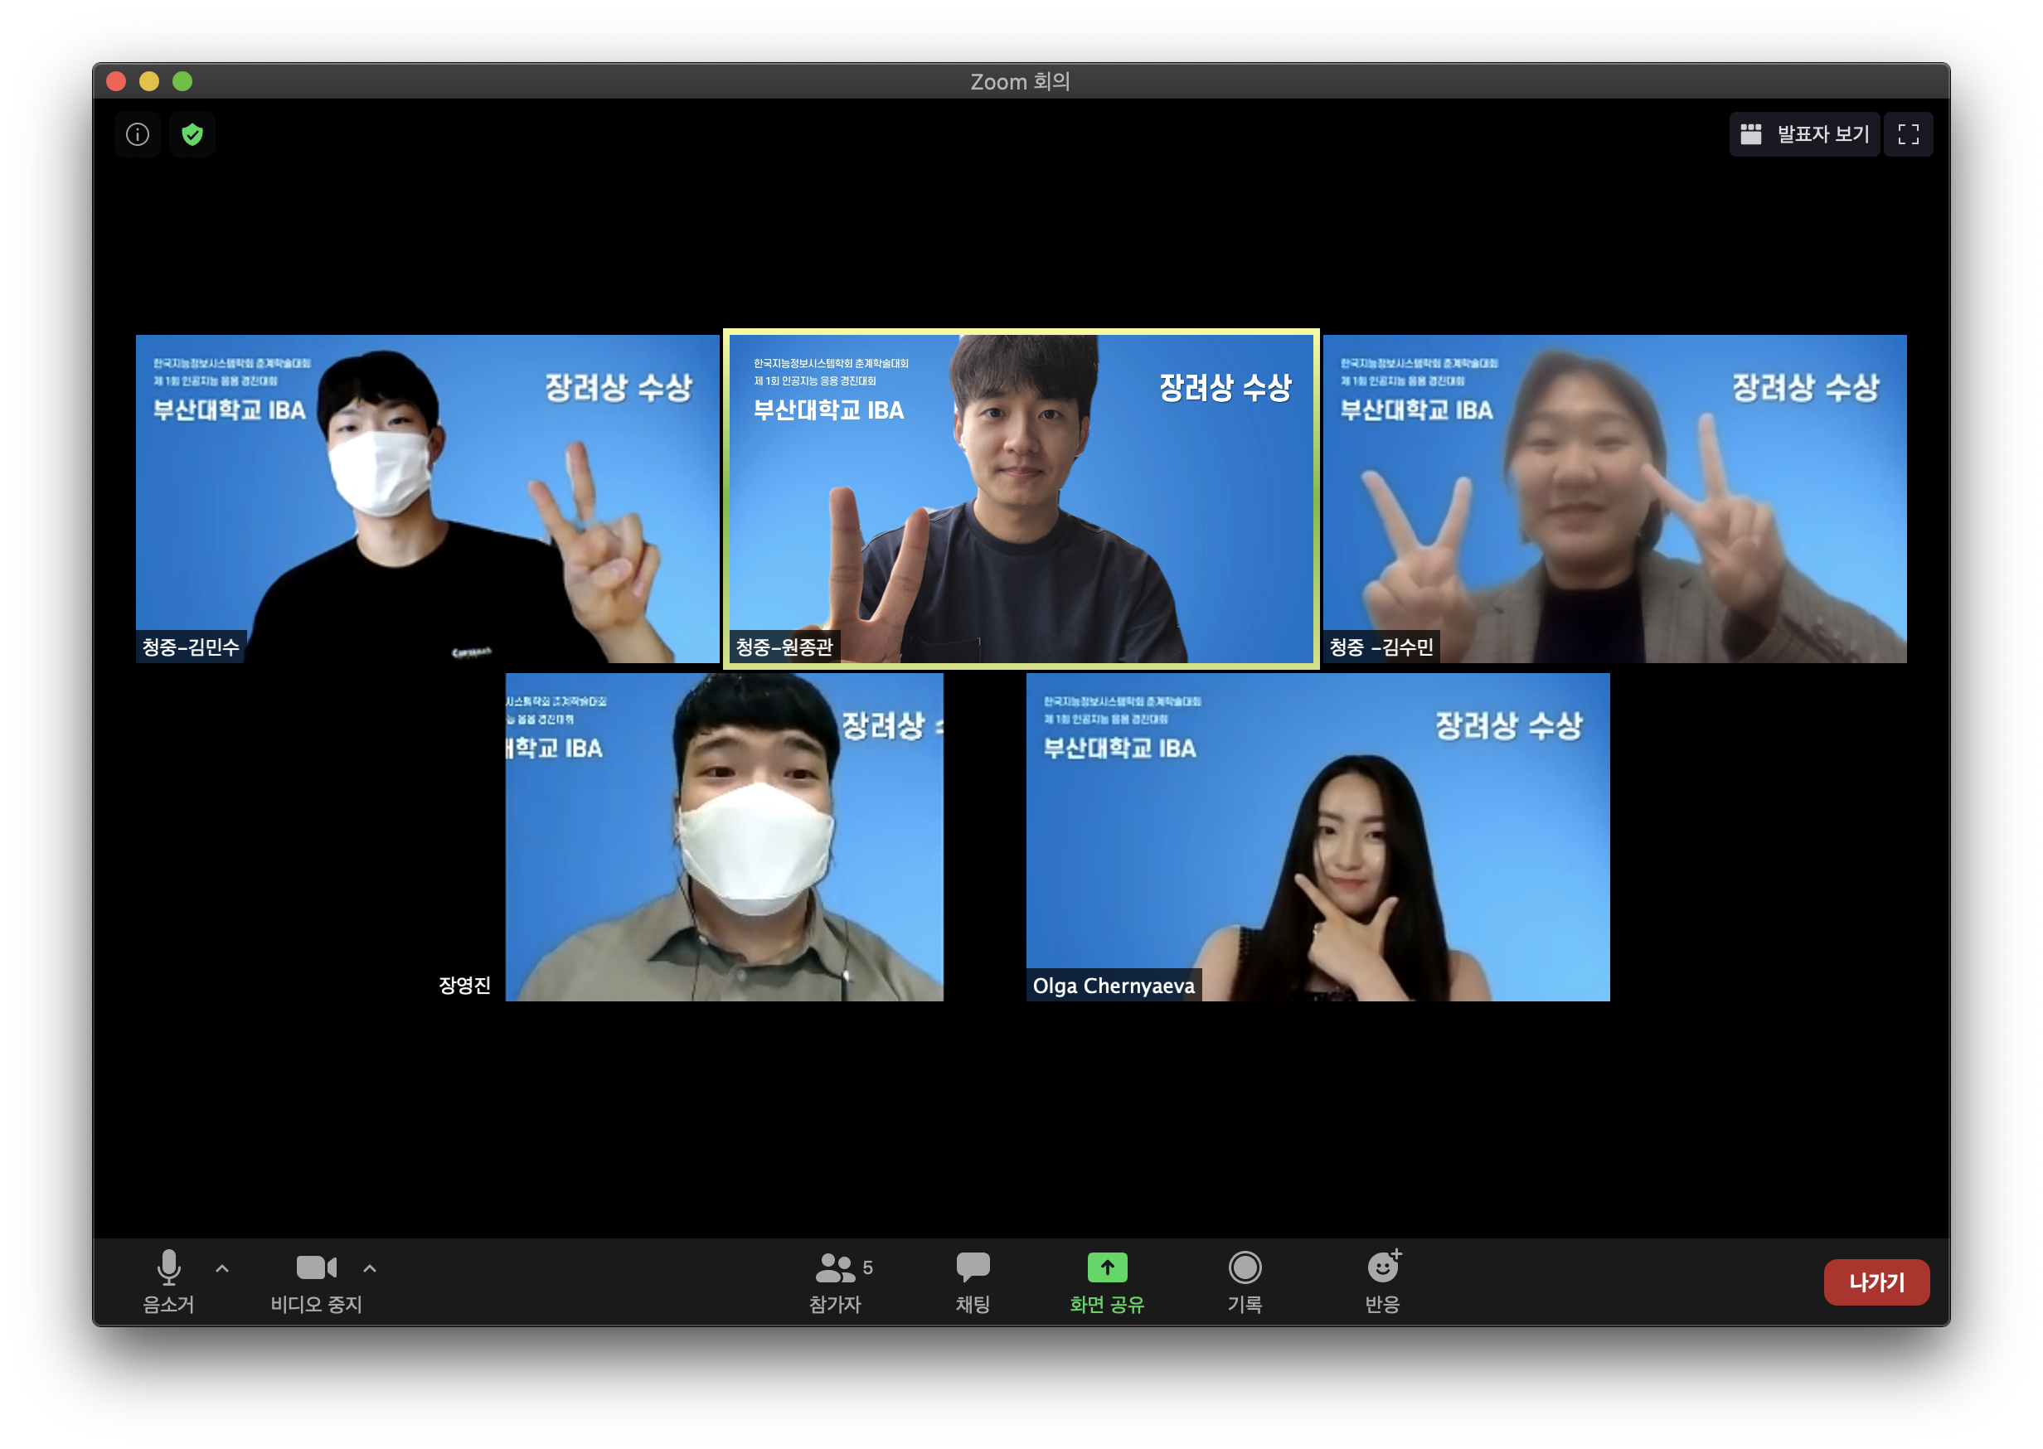Open the meeting information icon
The image size is (2043, 1449).
pos(138,135)
